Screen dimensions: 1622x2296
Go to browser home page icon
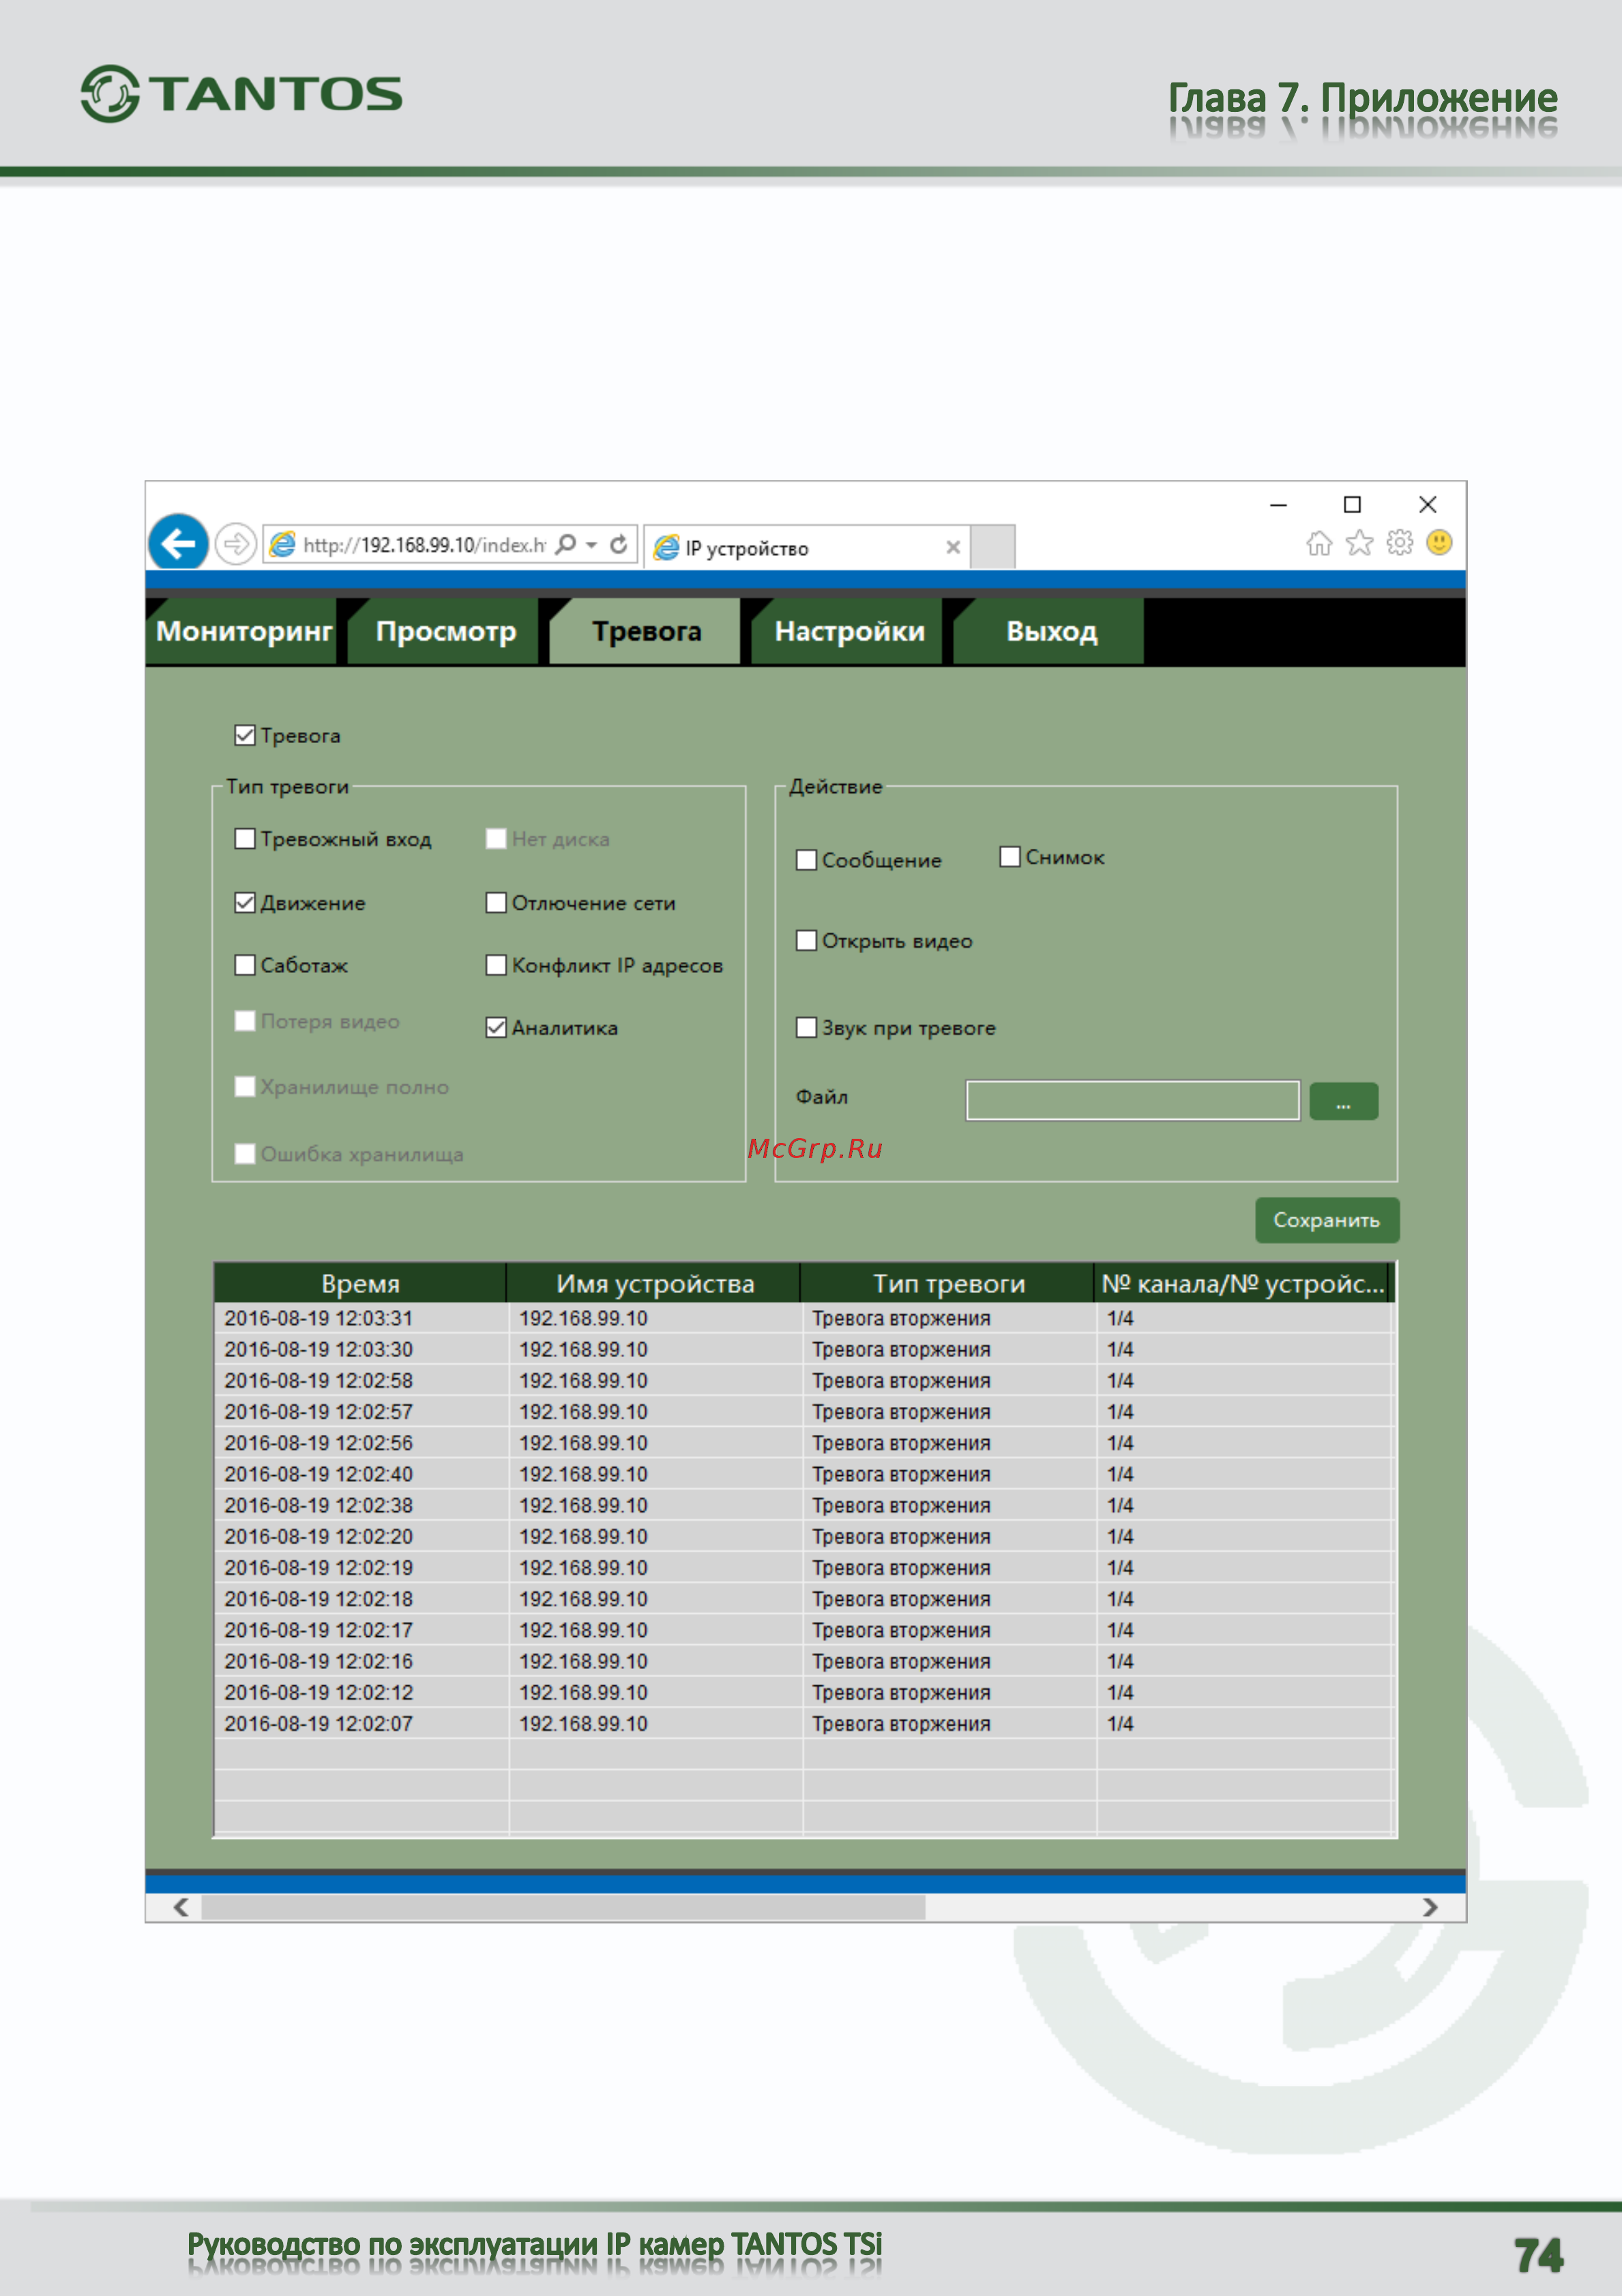[x=1319, y=543]
